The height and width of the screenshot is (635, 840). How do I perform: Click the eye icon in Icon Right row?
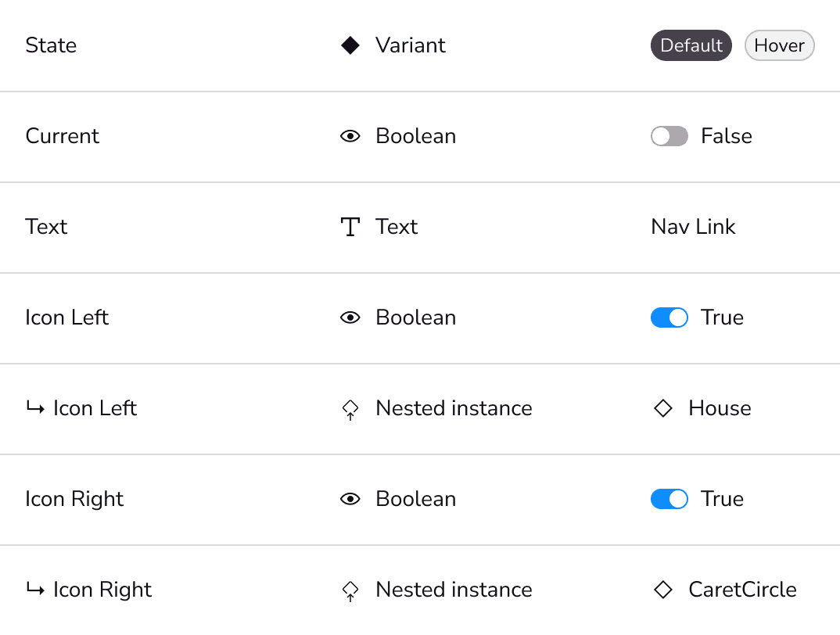click(350, 500)
